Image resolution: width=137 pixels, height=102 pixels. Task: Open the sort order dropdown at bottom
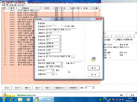pyautogui.click(x=93, y=88)
